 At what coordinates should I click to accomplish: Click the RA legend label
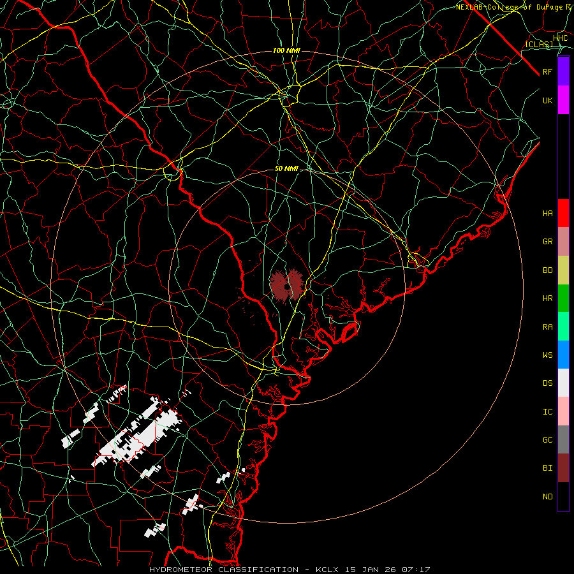(x=547, y=327)
